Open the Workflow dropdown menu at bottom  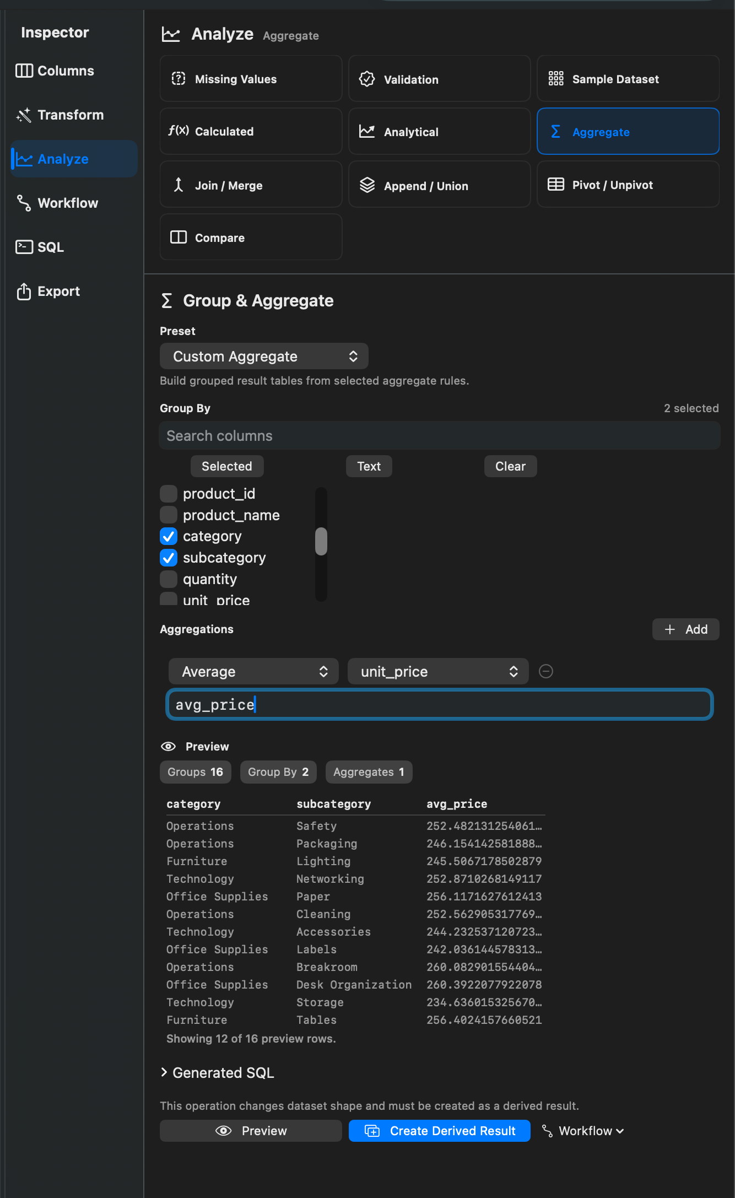(x=584, y=1131)
